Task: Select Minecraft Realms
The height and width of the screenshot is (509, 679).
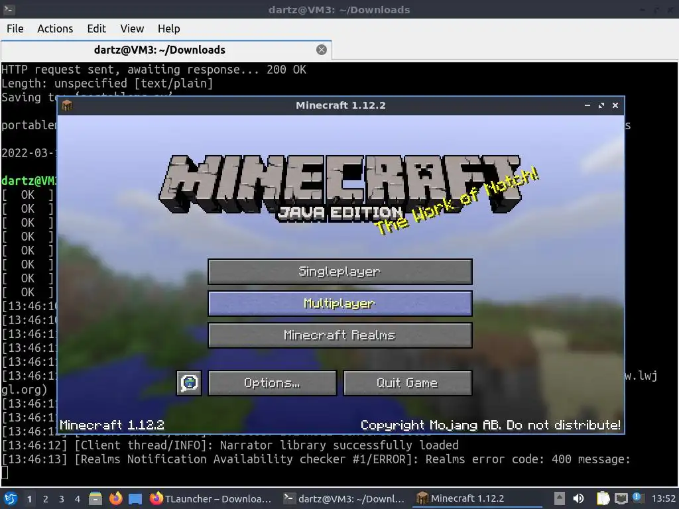Action: click(x=340, y=335)
